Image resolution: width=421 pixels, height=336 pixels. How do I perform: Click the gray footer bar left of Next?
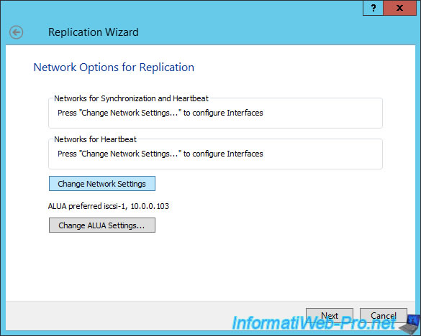click(155, 315)
